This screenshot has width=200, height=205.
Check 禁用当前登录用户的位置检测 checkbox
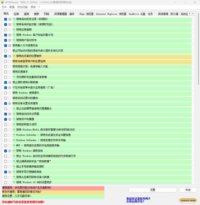click(x=5, y=61)
